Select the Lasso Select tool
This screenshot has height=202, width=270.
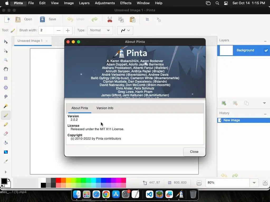point(6,97)
